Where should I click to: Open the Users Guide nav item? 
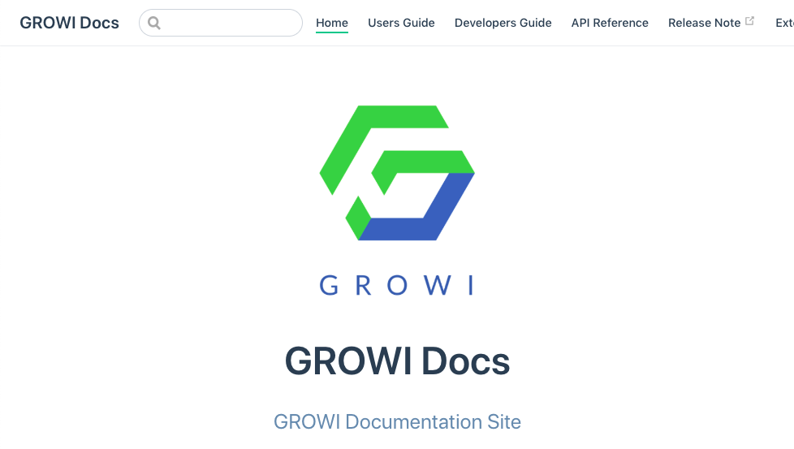401,23
